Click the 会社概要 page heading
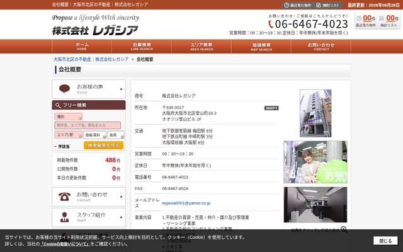This screenshot has height=252, width=403. tap(70, 69)
